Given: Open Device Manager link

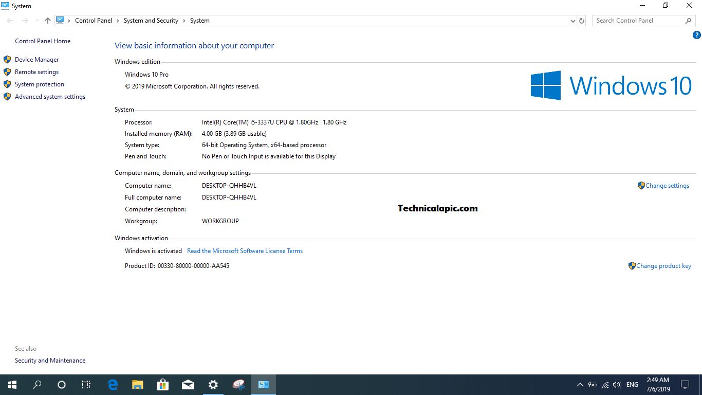Looking at the screenshot, I should pyautogui.click(x=37, y=60).
